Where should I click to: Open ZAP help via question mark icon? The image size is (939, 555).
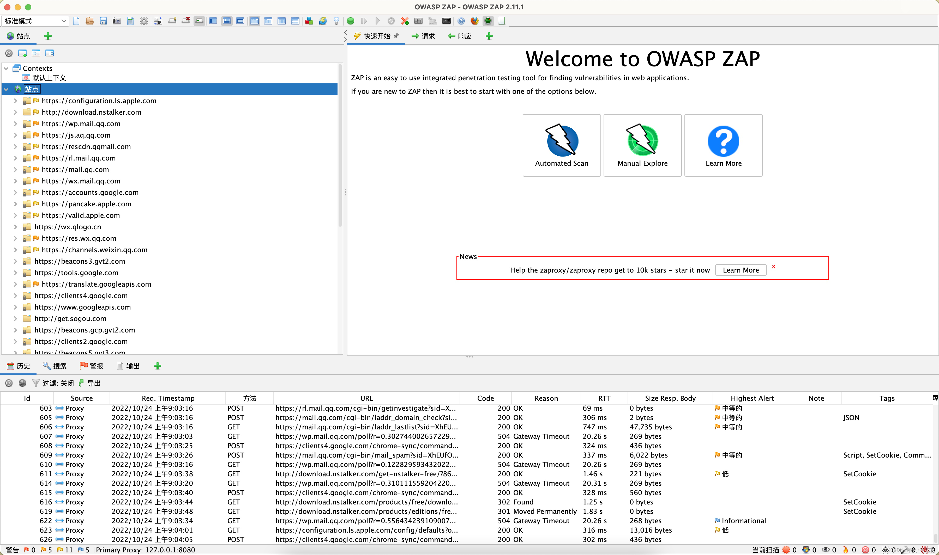(461, 21)
